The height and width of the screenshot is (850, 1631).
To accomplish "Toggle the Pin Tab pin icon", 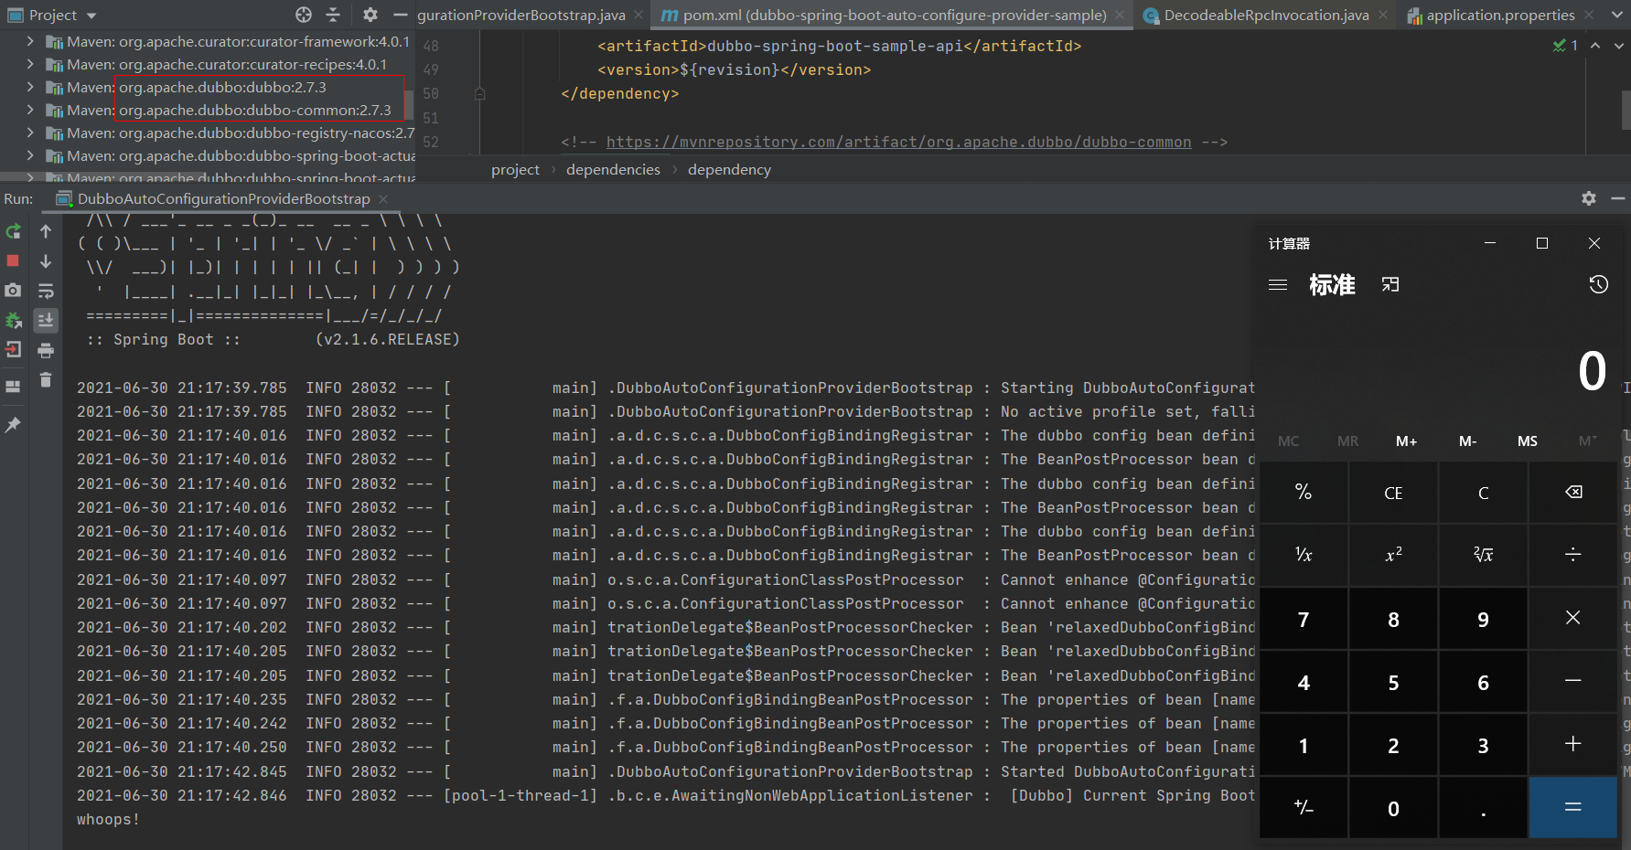I will point(13,425).
